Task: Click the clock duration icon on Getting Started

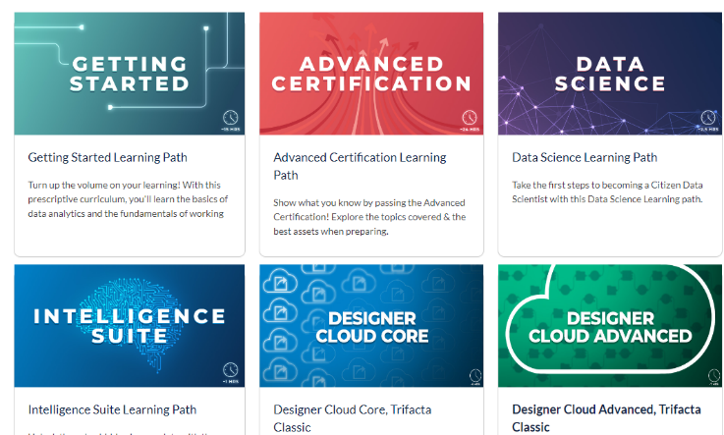Action: click(x=231, y=118)
